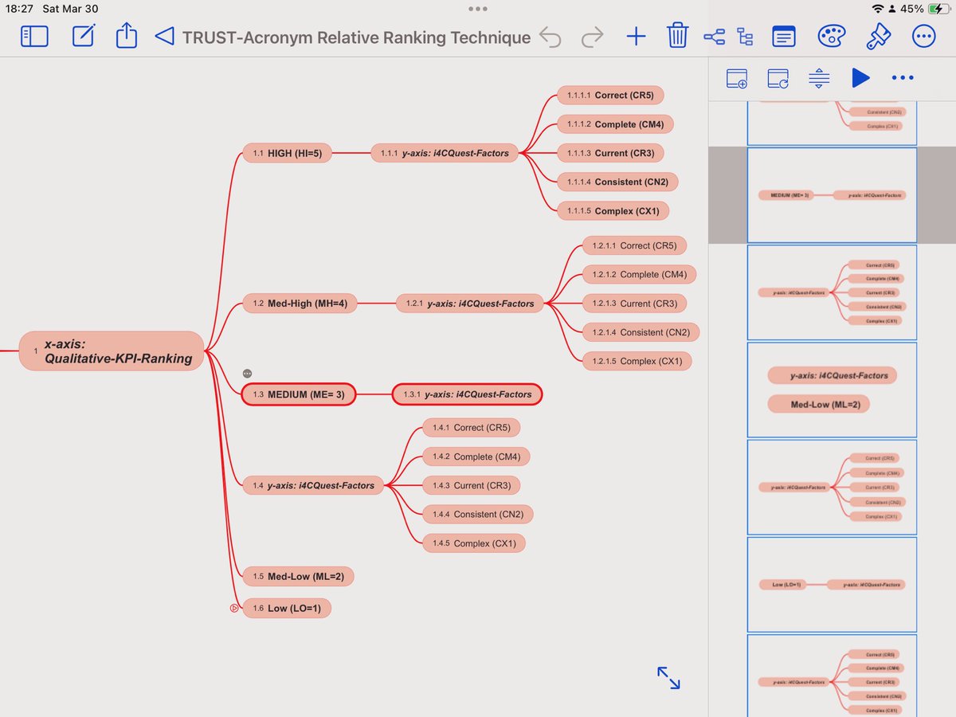956x717 pixels.
Task: Select node 1.2 Med-High (MH=4)
Action: pos(300,303)
